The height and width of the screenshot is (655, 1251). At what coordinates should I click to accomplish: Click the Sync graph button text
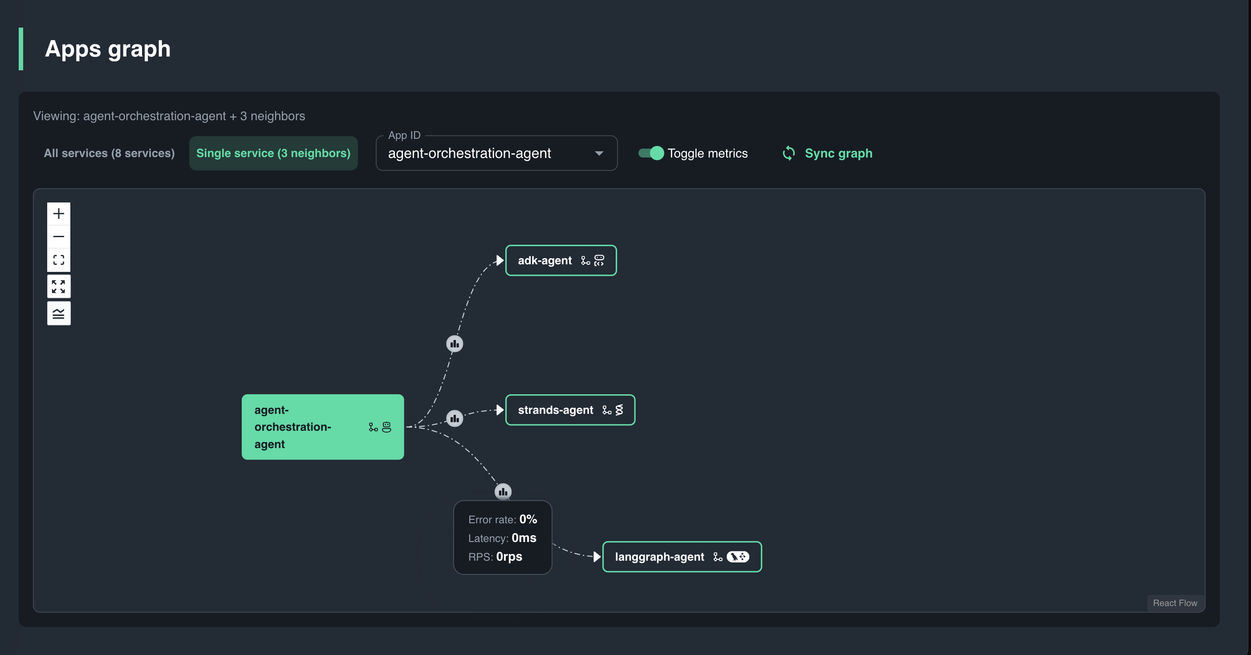coord(839,154)
